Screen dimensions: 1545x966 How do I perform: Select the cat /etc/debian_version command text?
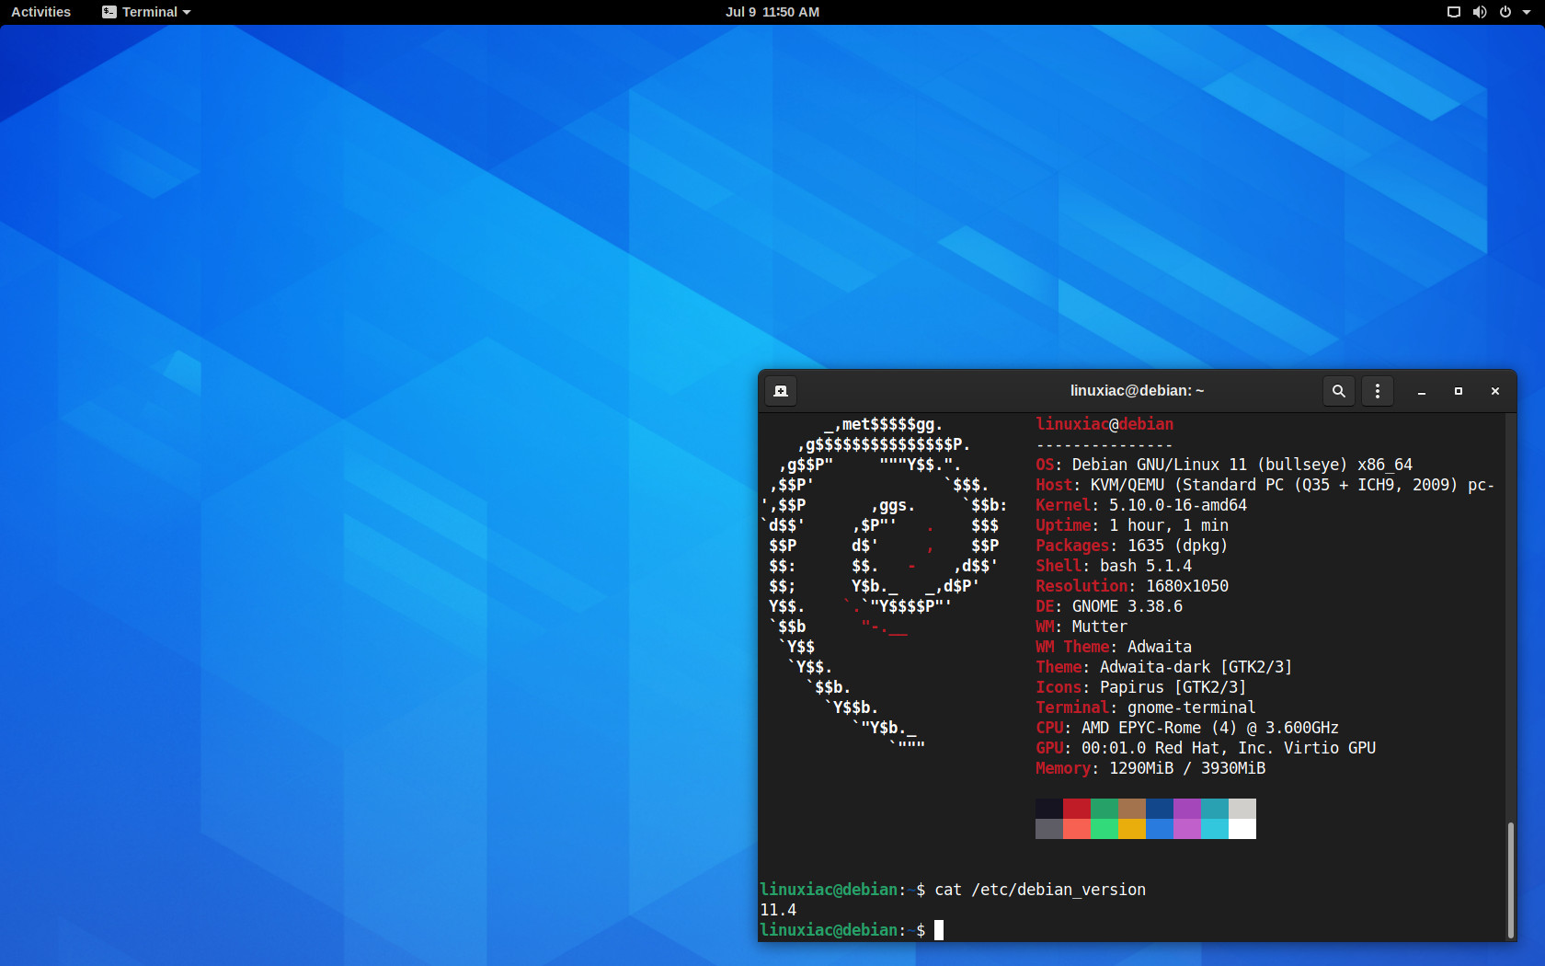(1039, 890)
